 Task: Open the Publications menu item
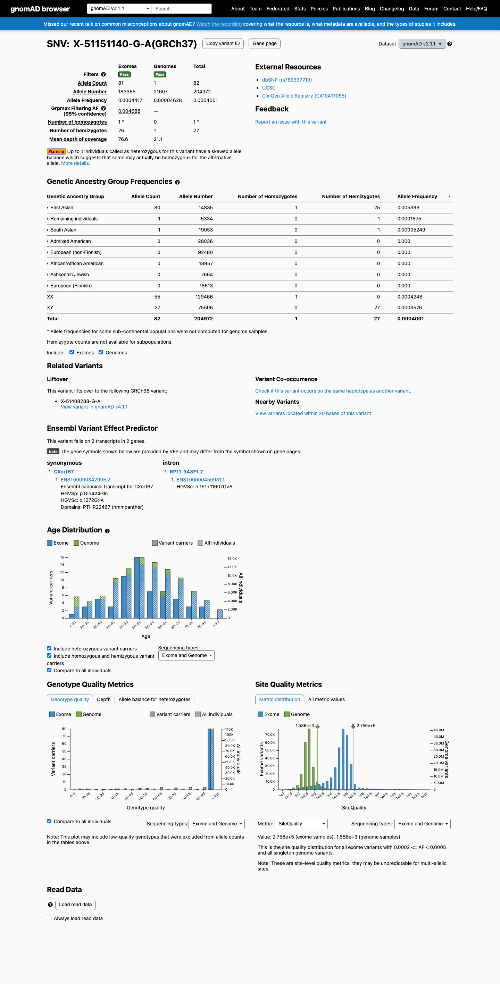(346, 9)
